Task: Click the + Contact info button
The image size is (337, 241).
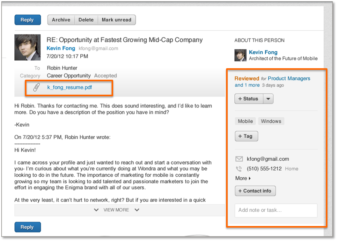Action: [x=255, y=191]
